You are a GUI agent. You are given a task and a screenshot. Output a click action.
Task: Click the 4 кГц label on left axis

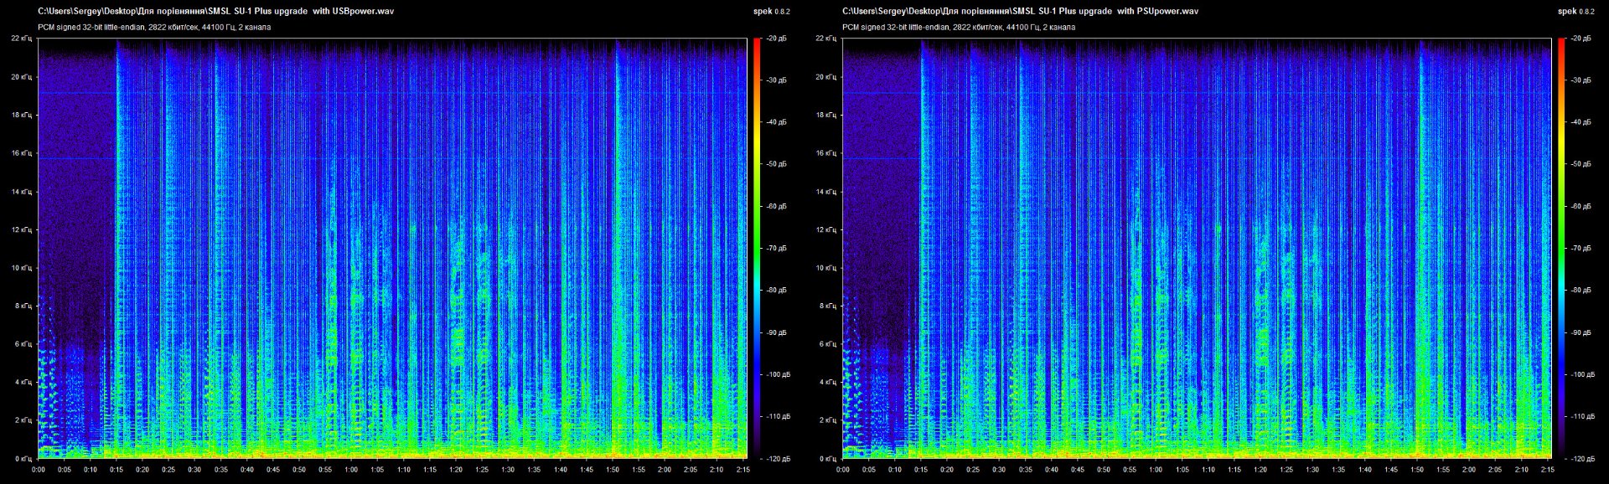click(x=23, y=382)
